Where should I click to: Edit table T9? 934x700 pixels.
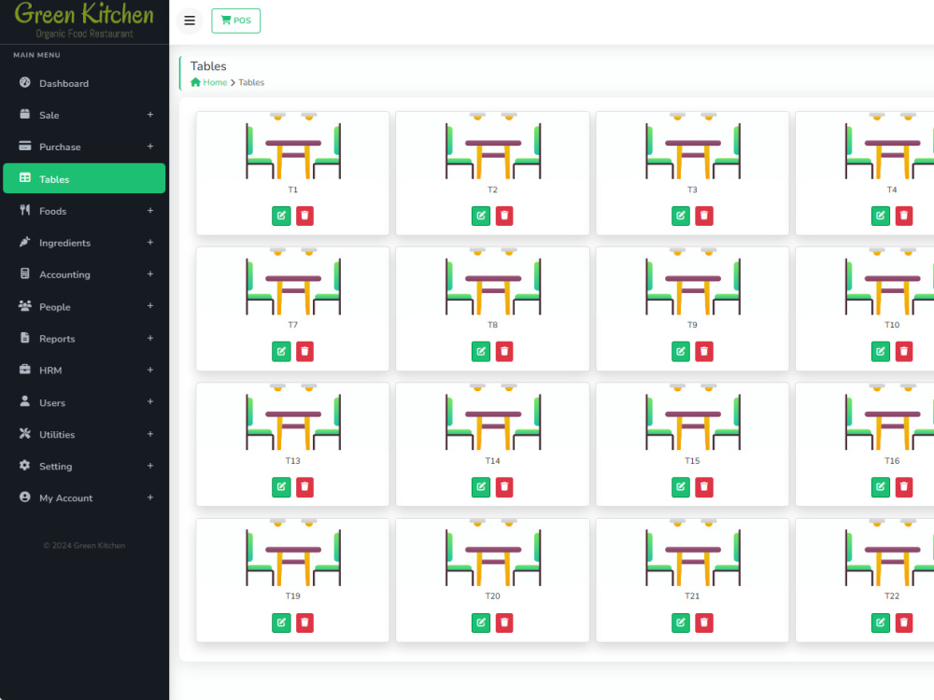point(681,351)
